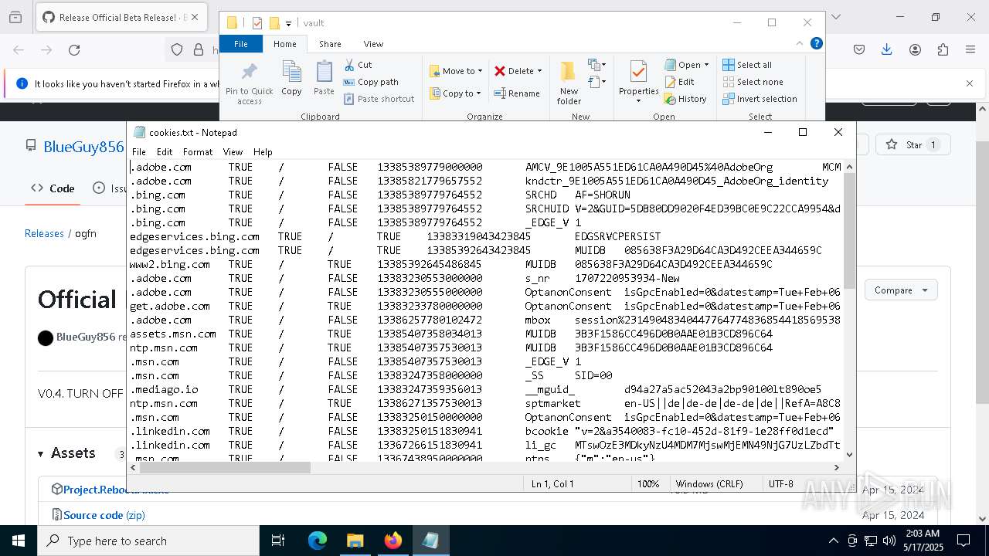Open the Compare dropdown on GitHub page
This screenshot has width=989, height=556.
pos(901,290)
